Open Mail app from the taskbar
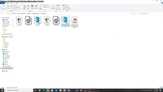163x92 pixels. (x=56, y=90)
